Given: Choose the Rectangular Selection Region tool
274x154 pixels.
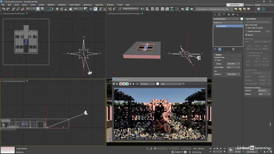Looking at the screenshot, I should coord(47,9).
